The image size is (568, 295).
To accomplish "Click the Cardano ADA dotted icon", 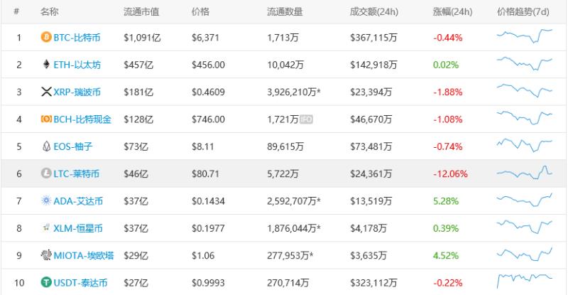I will [46, 200].
